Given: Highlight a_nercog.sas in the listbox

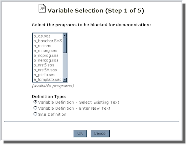Looking at the screenshot, I should click(x=48, y=60).
